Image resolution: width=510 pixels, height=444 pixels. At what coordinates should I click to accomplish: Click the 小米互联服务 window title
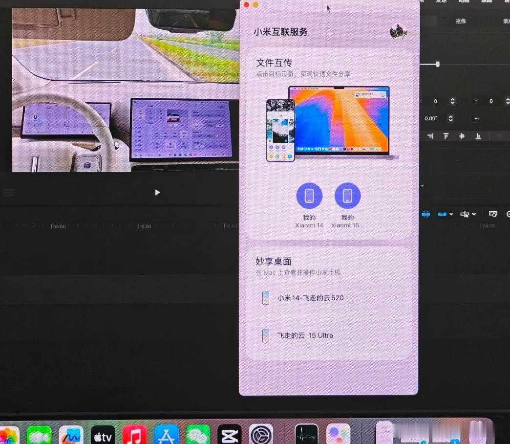pos(280,32)
